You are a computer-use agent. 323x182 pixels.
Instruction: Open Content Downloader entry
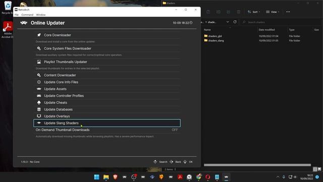tap(107, 75)
